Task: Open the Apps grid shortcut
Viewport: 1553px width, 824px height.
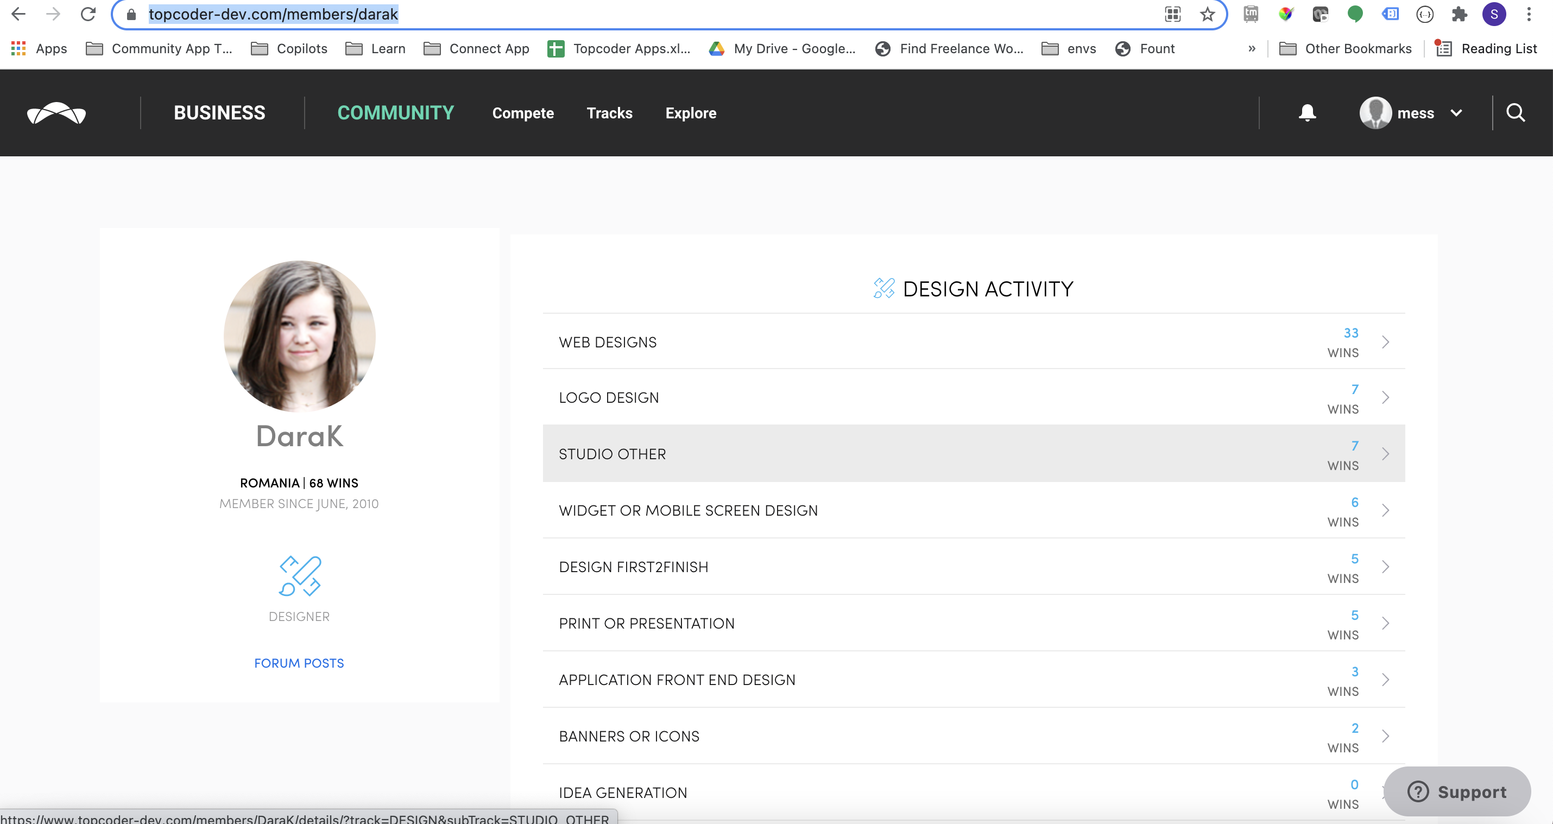Action: pyautogui.click(x=18, y=48)
